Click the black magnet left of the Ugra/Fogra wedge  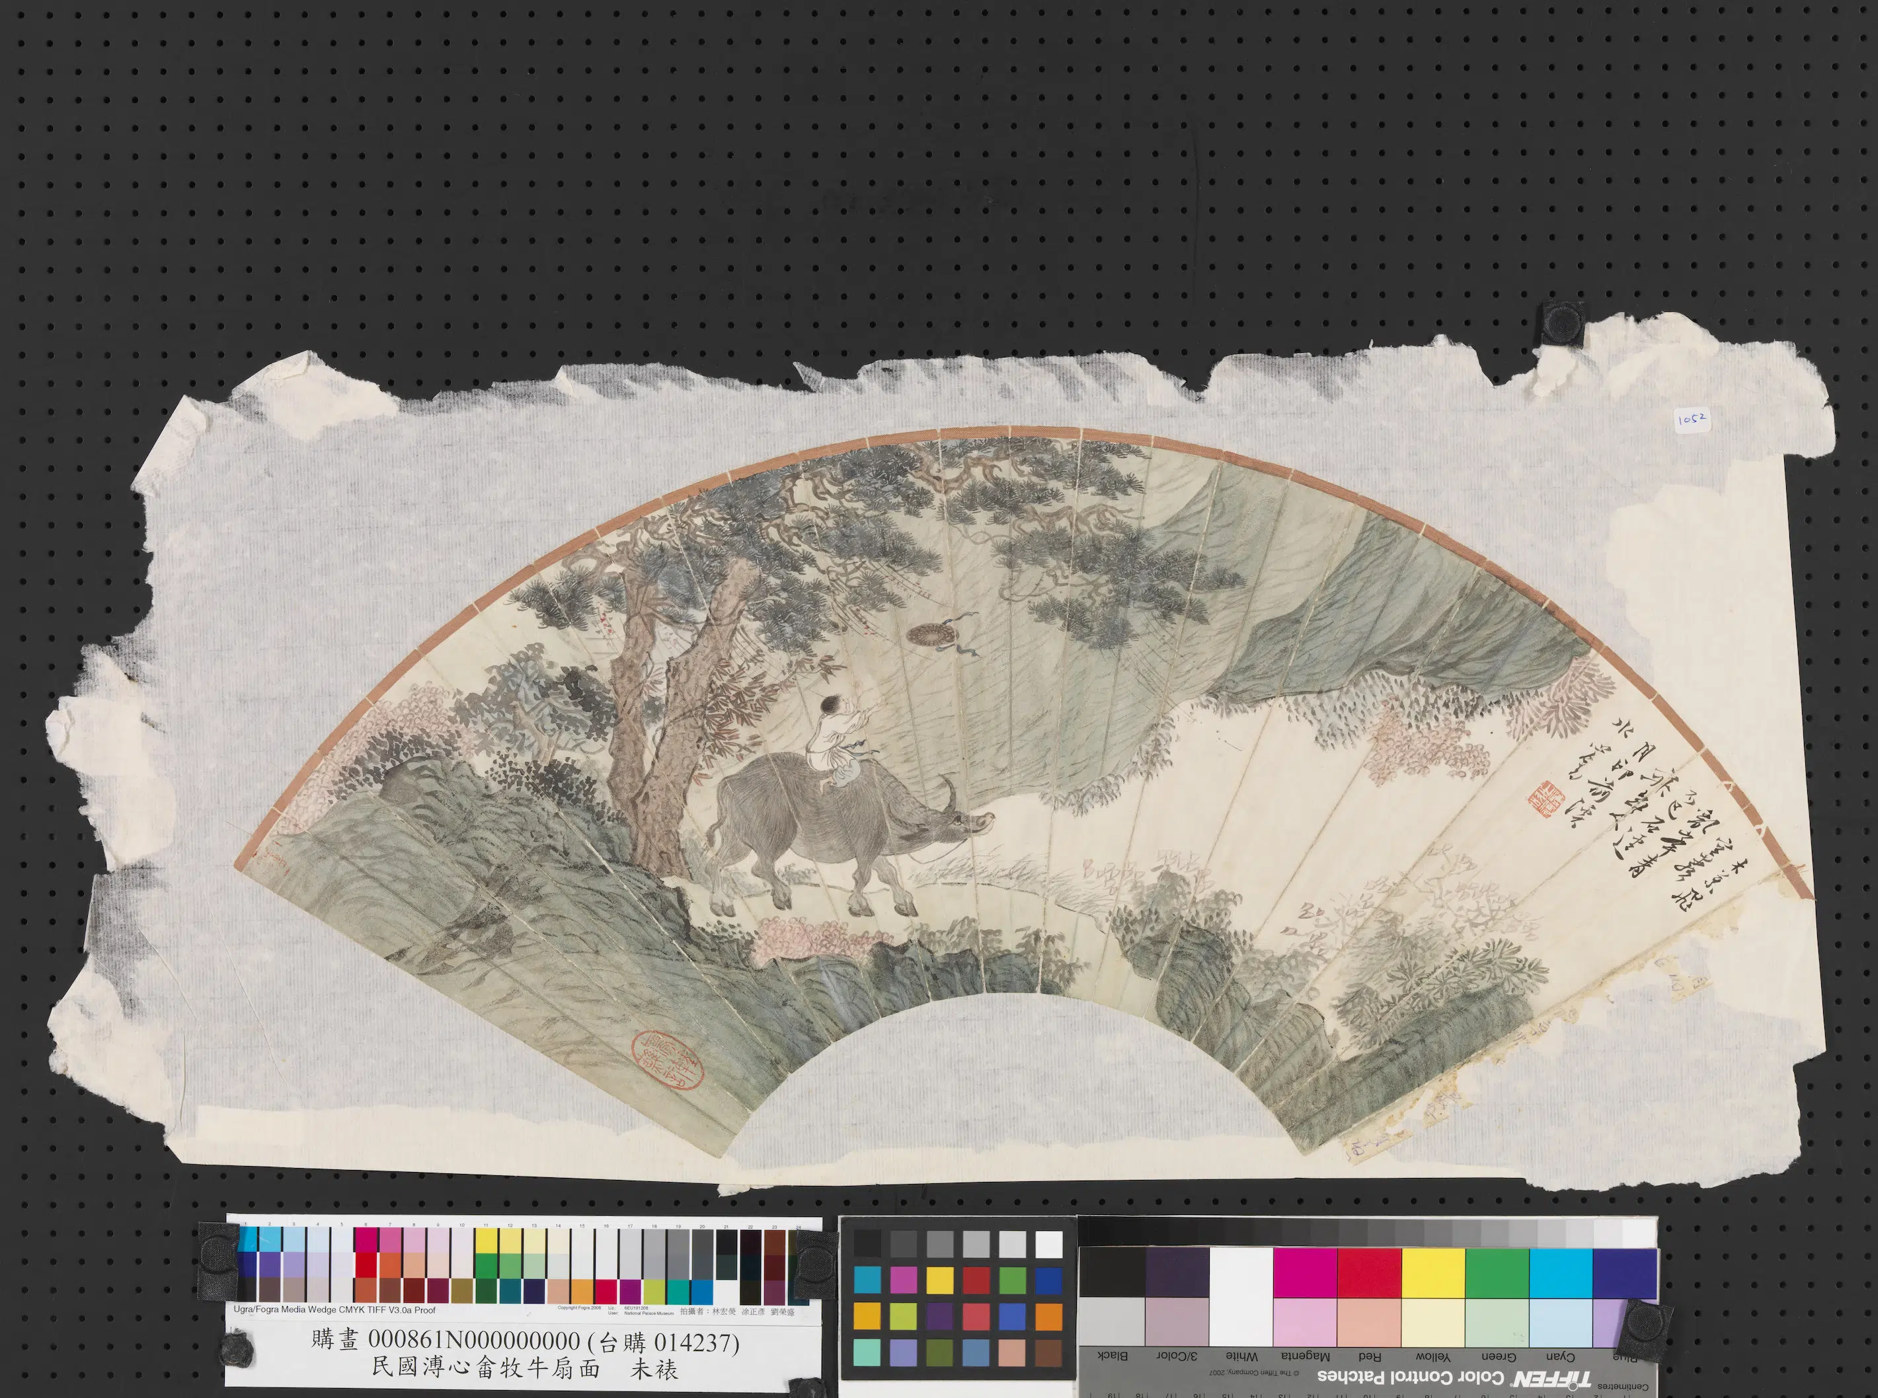pos(219,1261)
